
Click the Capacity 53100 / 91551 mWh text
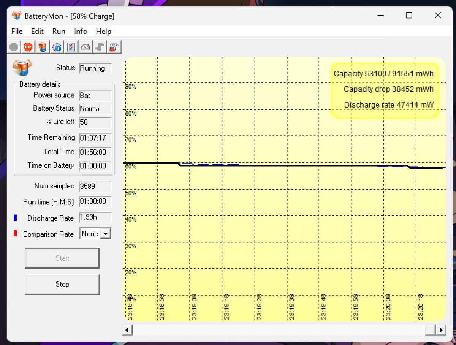click(384, 74)
